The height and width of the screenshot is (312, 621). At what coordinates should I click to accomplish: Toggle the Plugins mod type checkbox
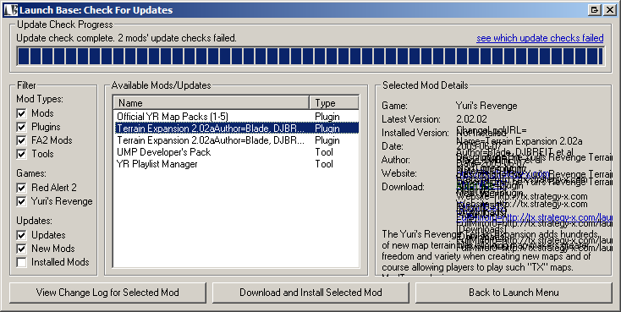(x=21, y=127)
